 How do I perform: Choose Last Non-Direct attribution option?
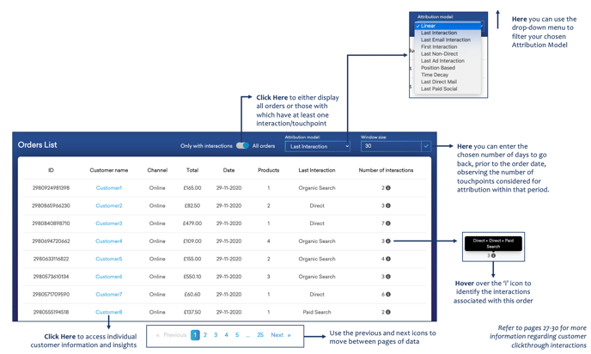pos(439,54)
